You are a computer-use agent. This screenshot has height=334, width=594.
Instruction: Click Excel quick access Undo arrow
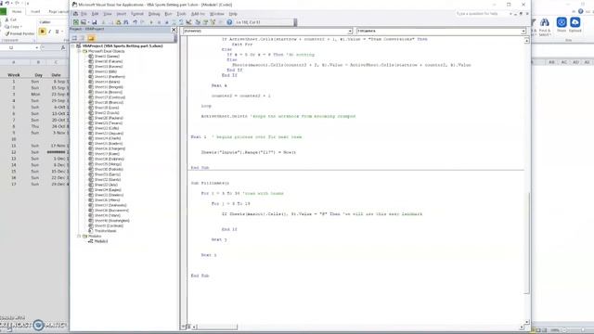click(7, 3)
